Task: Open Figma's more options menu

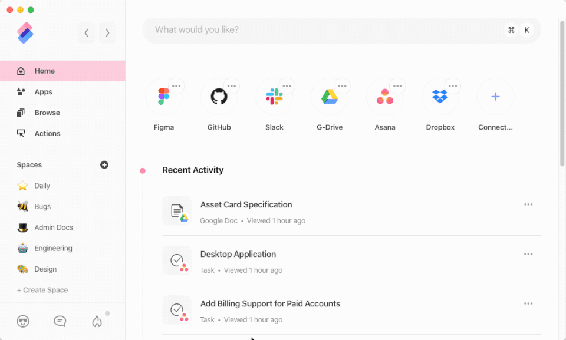Action: click(x=176, y=86)
